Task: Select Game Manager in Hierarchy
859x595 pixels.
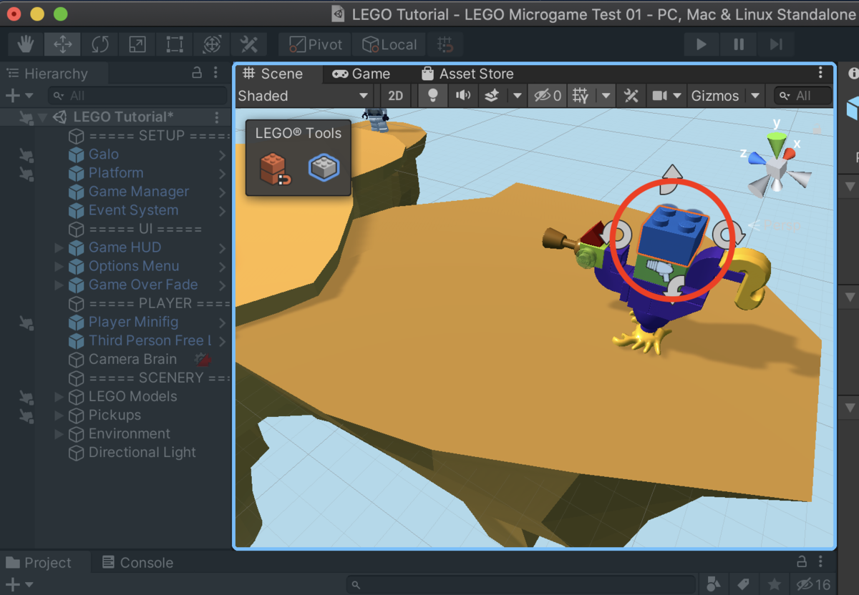Action: pyautogui.click(x=139, y=191)
